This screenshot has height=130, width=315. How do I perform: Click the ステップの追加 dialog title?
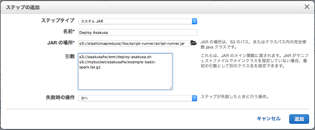pyautogui.click(x=23, y=8)
